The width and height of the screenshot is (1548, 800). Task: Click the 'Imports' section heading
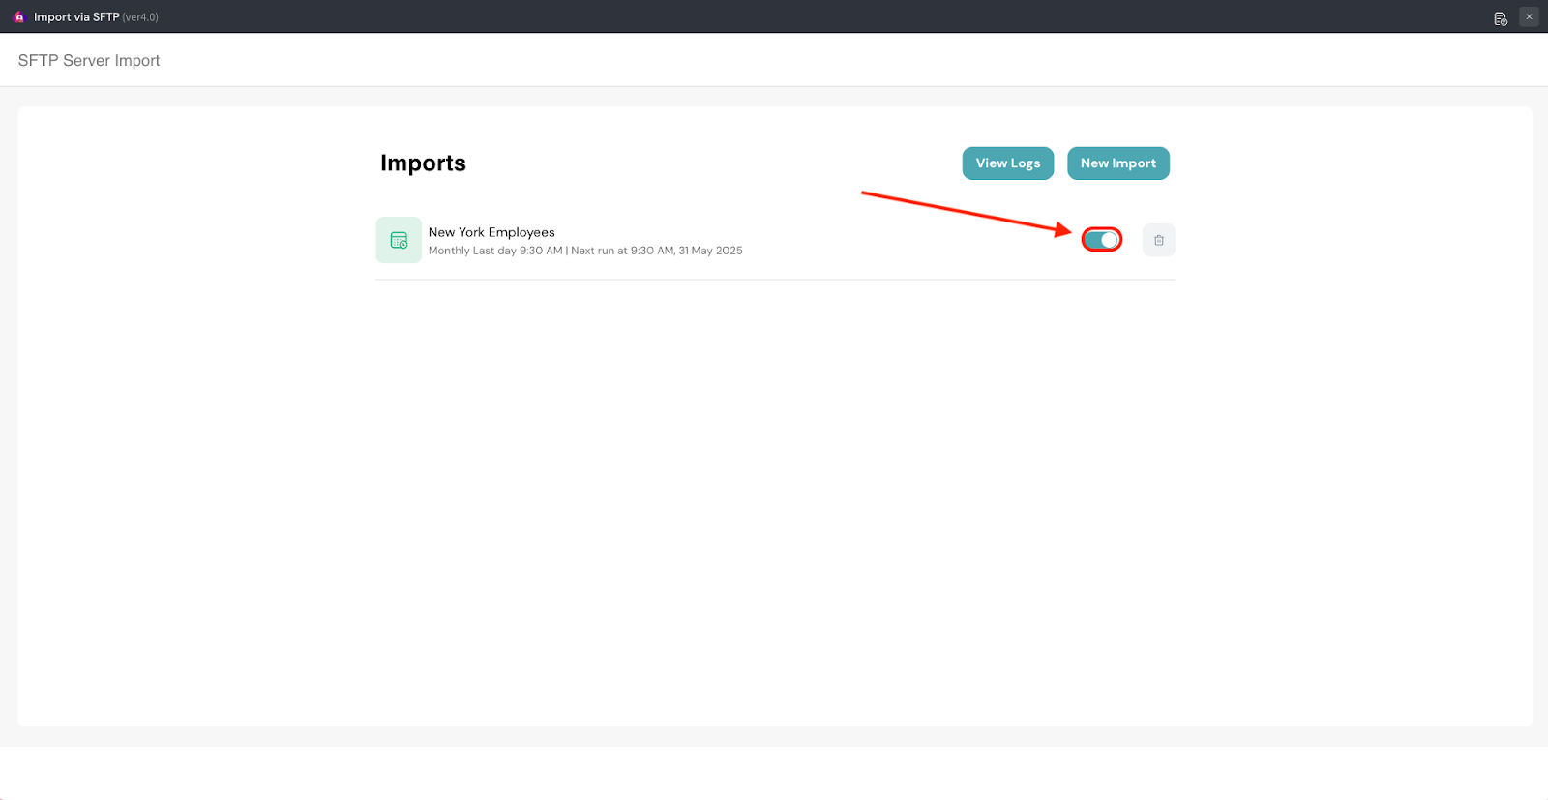click(x=423, y=163)
